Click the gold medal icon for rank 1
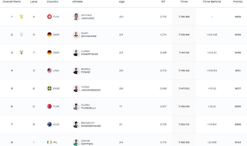 [x=21, y=16]
